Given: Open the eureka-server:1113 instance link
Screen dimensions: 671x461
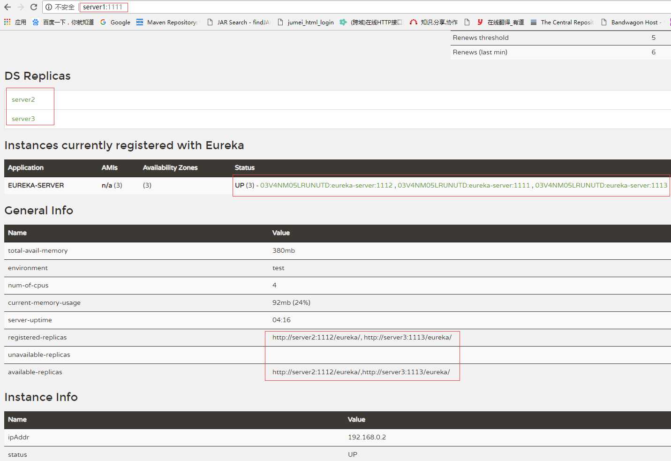Looking at the screenshot, I should click(601, 185).
